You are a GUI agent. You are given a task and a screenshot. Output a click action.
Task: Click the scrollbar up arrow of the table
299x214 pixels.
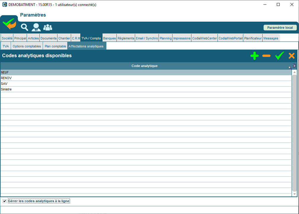point(294,72)
